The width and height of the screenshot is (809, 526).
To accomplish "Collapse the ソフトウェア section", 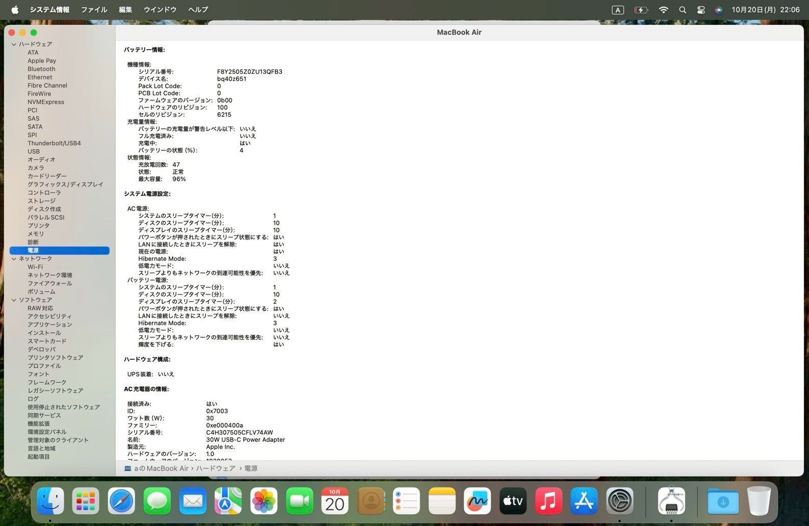I will 14,300.
